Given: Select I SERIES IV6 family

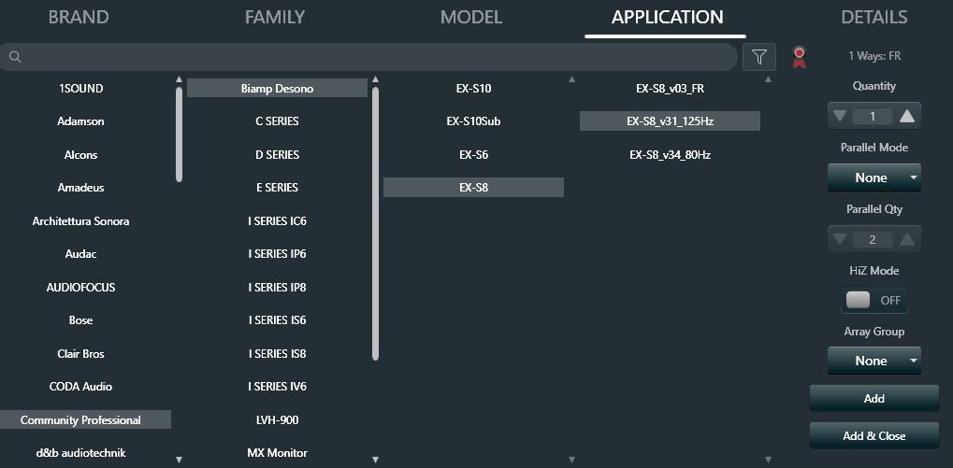Looking at the screenshot, I should (x=277, y=386).
